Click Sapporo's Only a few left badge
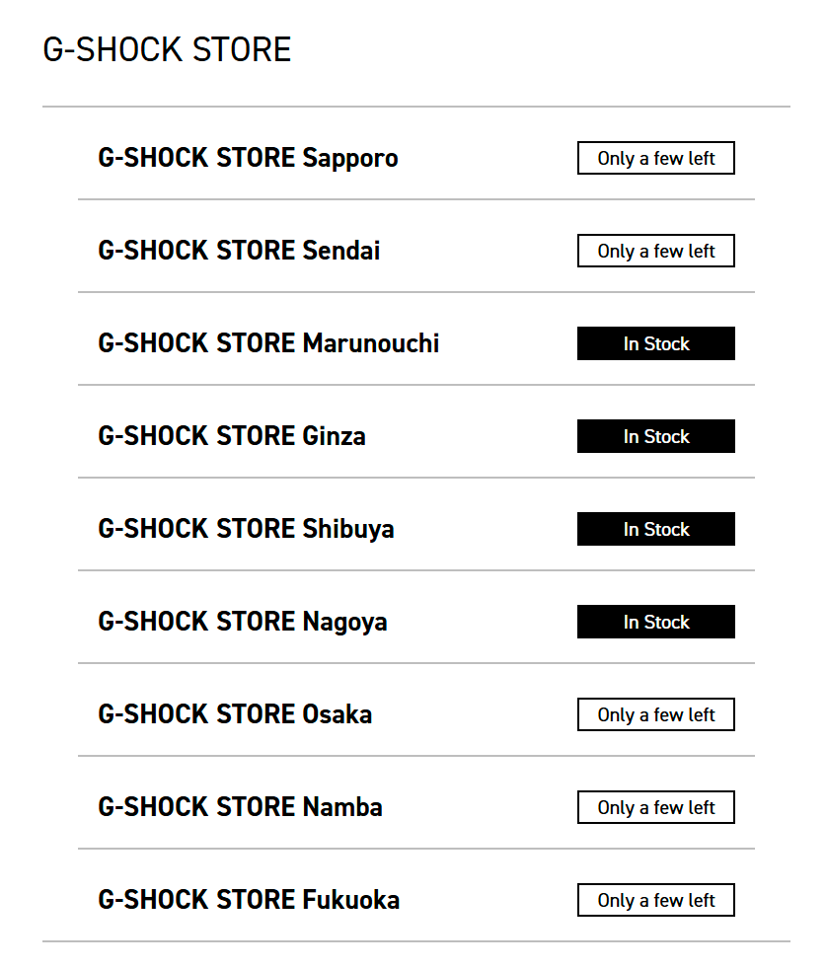This screenshot has width=826, height=969. pos(656,158)
